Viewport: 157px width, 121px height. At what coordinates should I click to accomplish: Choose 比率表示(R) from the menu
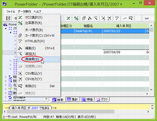(x=39, y=23)
